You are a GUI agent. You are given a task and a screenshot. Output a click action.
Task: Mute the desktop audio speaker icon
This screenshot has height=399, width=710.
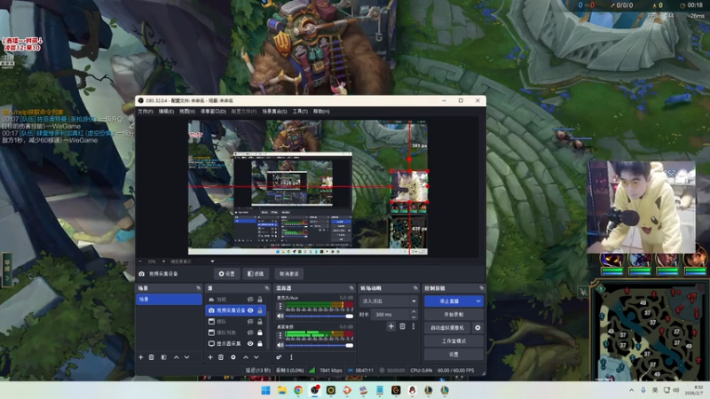click(x=280, y=345)
